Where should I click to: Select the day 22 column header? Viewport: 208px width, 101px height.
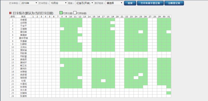(x=127, y=17)
